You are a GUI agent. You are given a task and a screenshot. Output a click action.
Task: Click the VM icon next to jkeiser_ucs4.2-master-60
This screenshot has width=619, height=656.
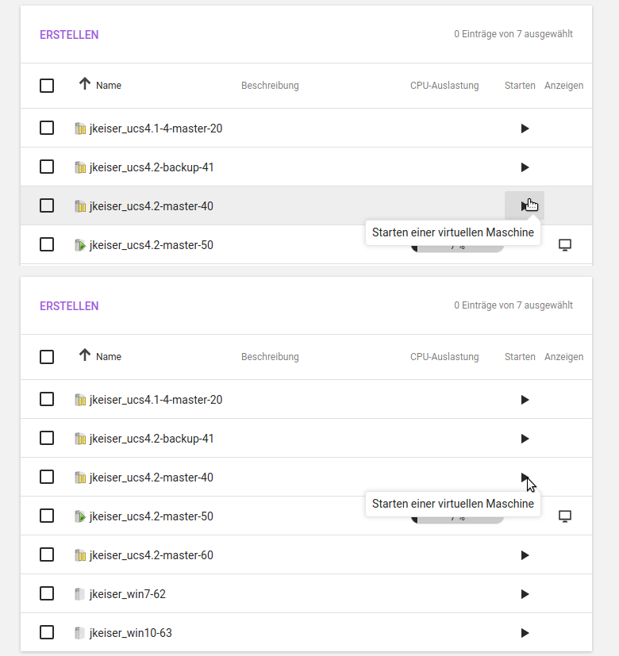79,555
